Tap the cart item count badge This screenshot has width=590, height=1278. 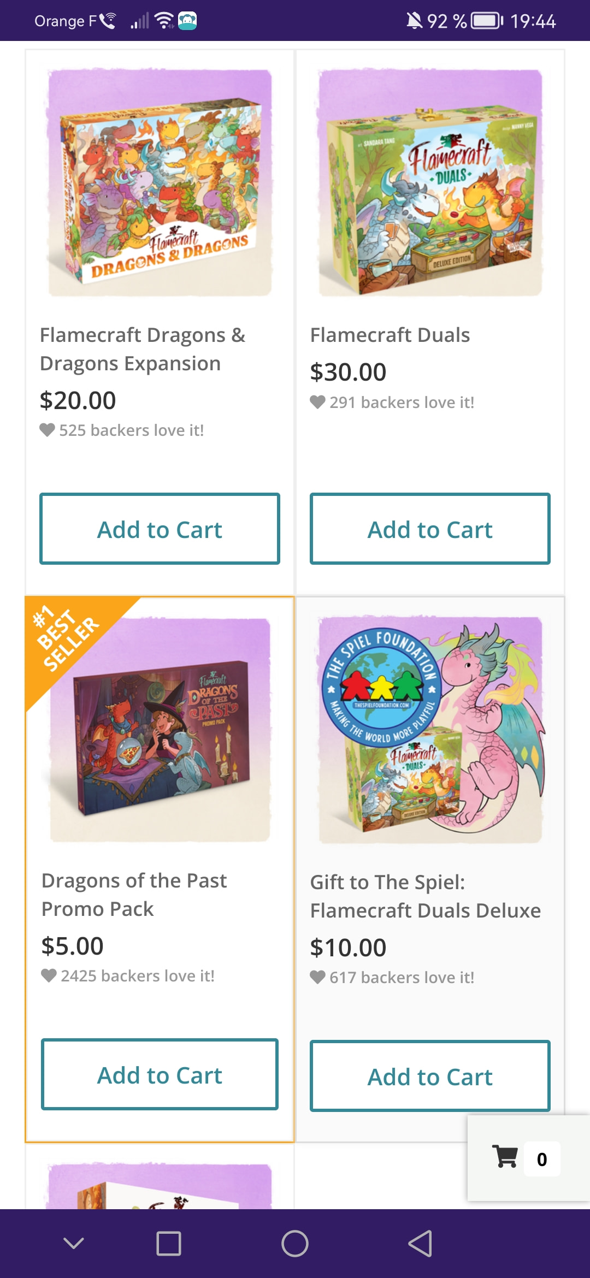[x=541, y=1159]
